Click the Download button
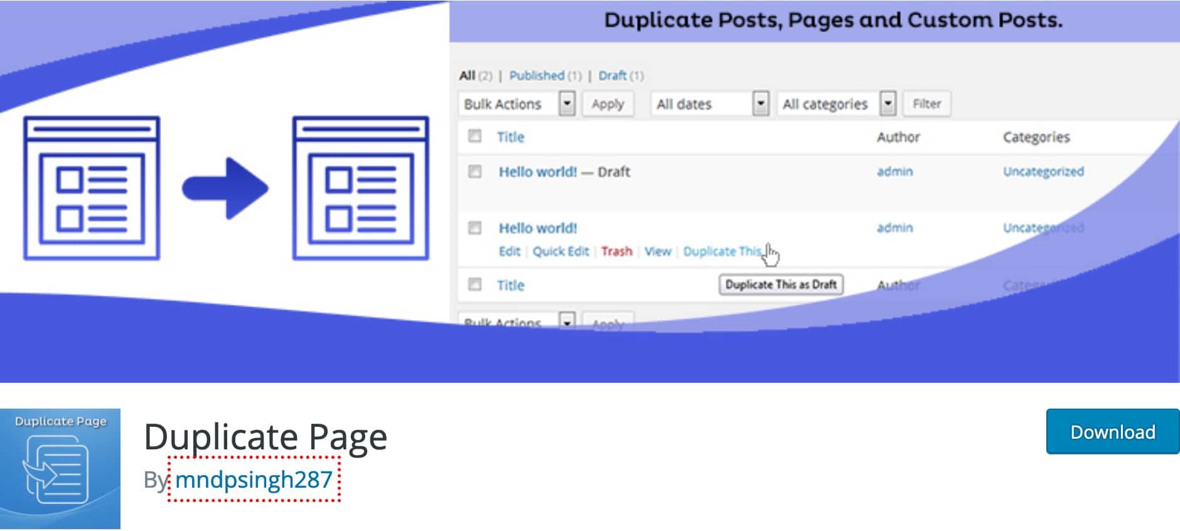This screenshot has height=531, width=1180. pyautogui.click(x=1113, y=432)
